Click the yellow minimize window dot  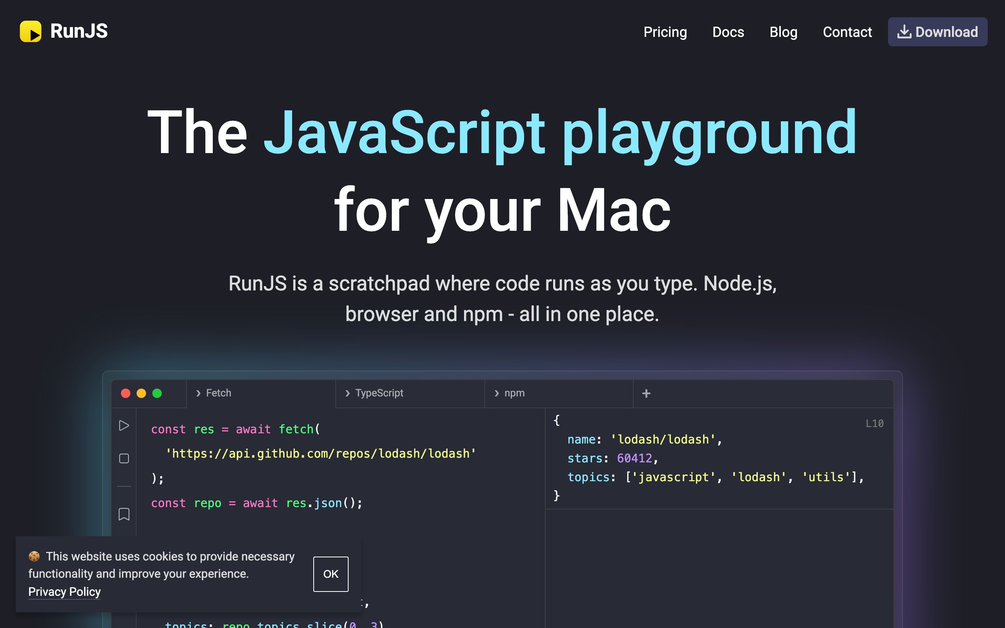click(x=141, y=393)
